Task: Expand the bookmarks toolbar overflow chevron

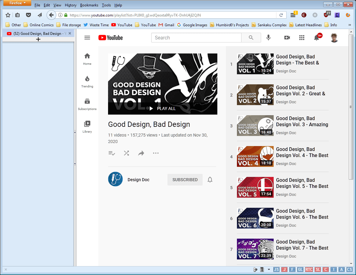Action: pos(350,25)
